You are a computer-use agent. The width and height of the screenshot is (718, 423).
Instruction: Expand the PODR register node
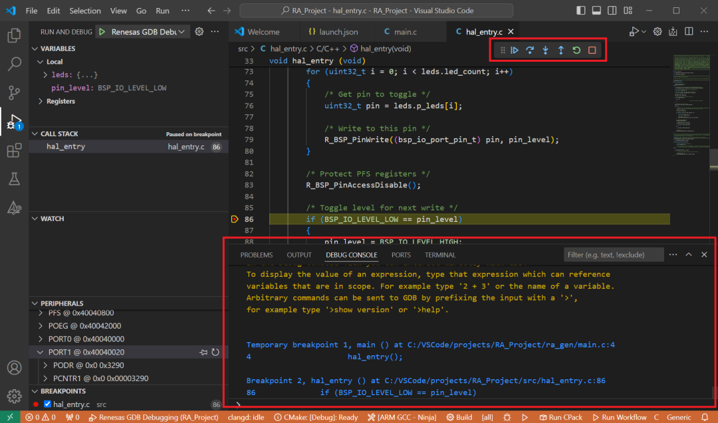click(x=46, y=365)
